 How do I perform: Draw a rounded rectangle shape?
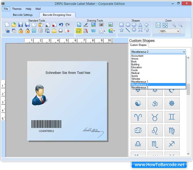[128, 25]
